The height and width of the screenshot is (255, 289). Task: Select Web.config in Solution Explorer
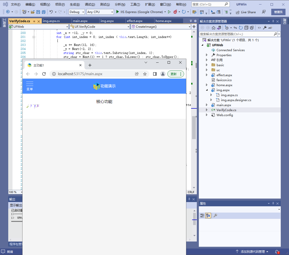point(225,115)
